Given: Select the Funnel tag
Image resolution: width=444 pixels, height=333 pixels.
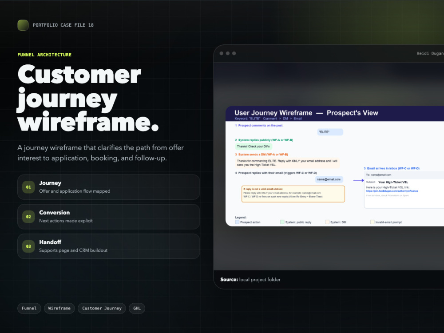Looking at the screenshot, I should pyautogui.click(x=29, y=309).
